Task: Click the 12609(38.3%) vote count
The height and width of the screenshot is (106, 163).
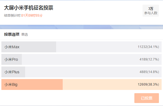Action: tap(148, 84)
